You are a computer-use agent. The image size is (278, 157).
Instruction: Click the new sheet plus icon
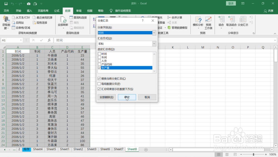point(146,150)
